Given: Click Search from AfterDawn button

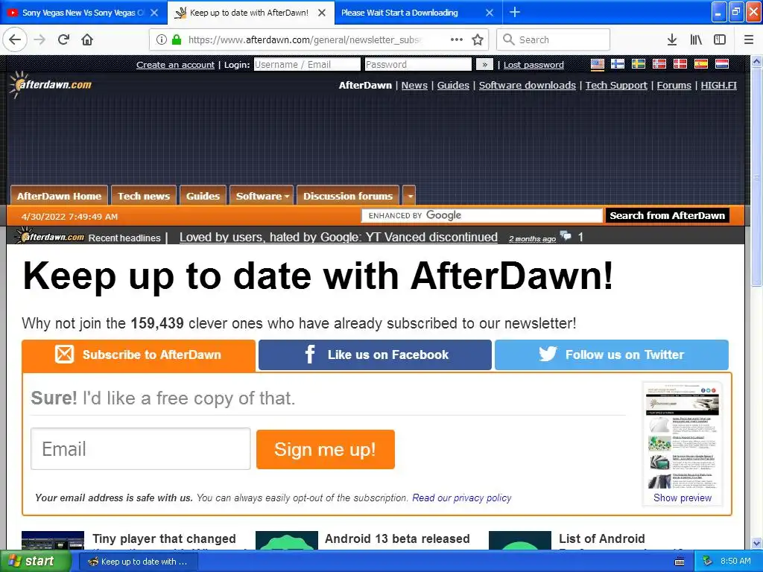Looking at the screenshot, I should [667, 215].
